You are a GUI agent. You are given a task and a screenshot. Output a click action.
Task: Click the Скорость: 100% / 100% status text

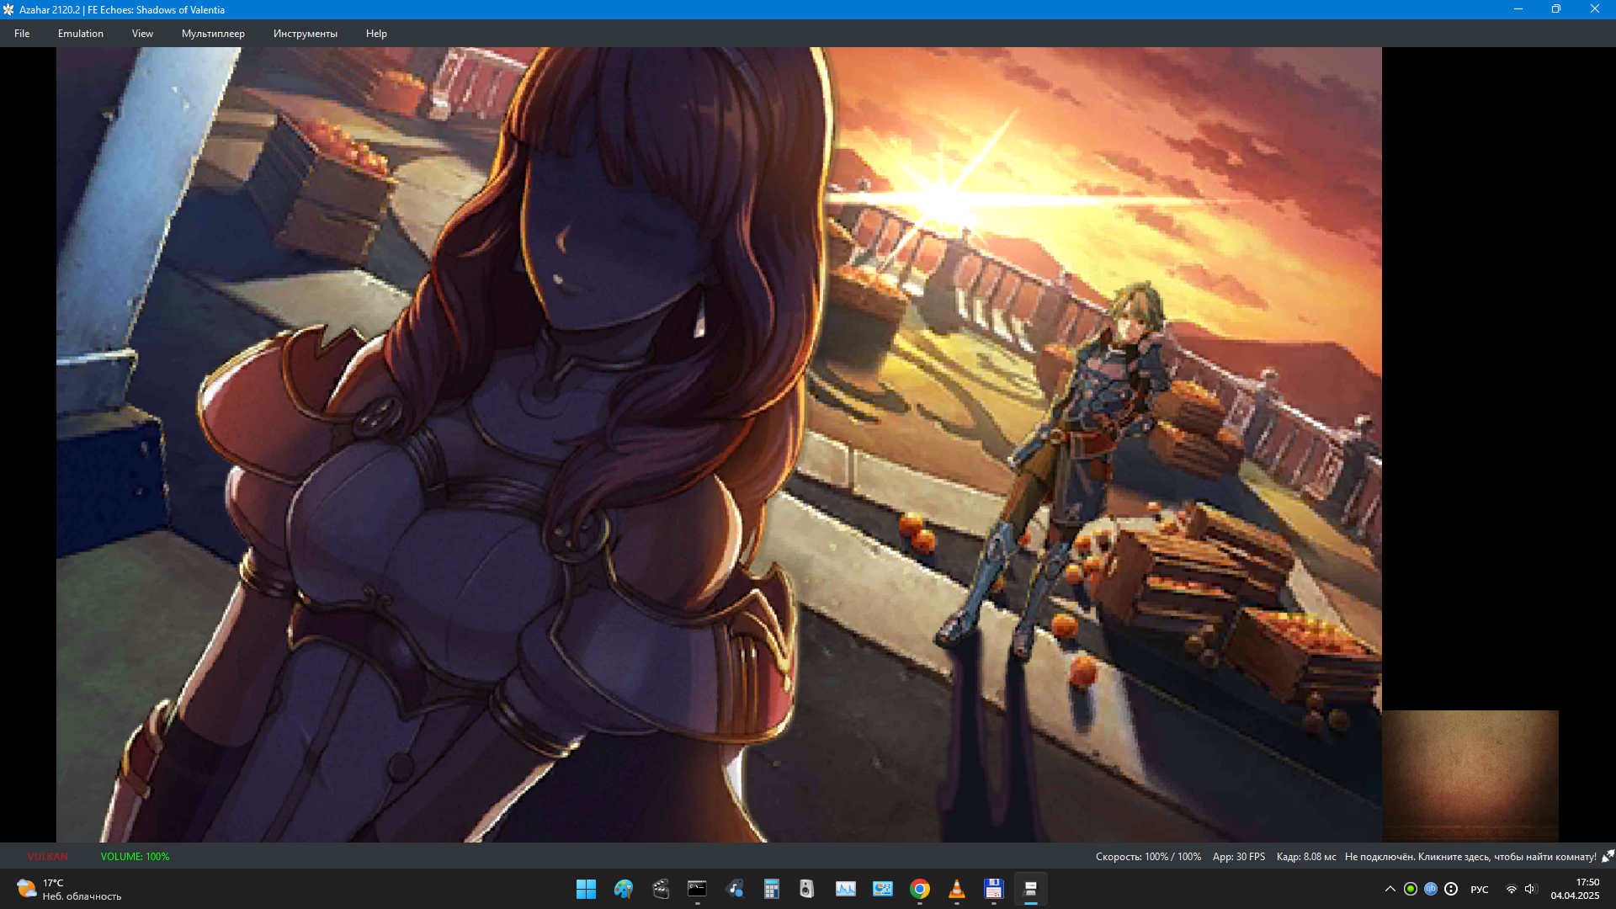pos(1148,856)
